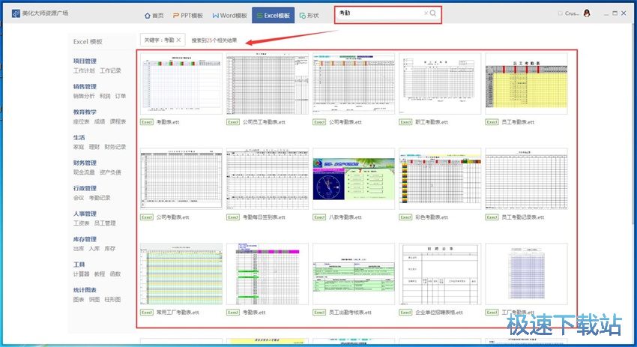Select the 考勤记录 subcategory

tap(100, 198)
